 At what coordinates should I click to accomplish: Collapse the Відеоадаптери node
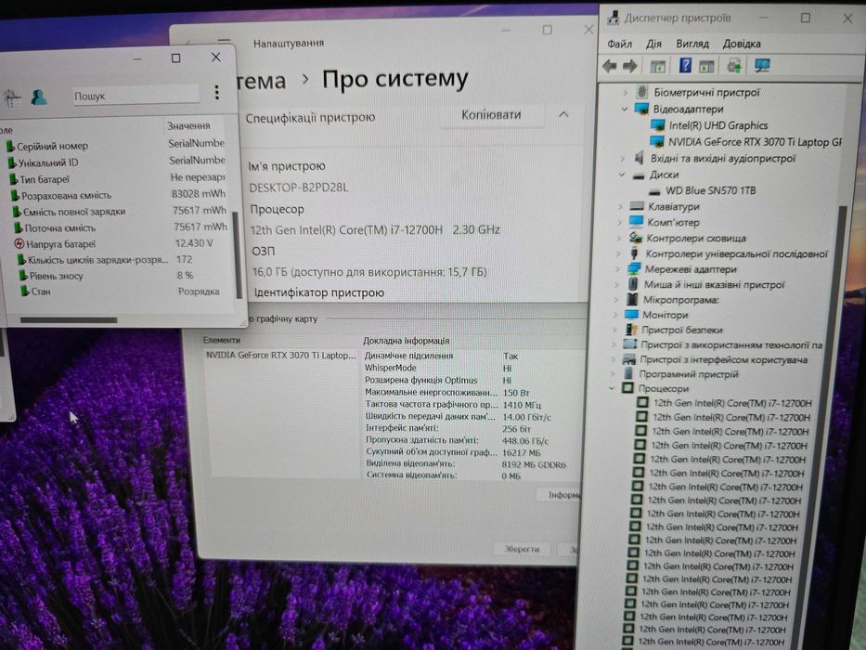pyautogui.click(x=625, y=109)
